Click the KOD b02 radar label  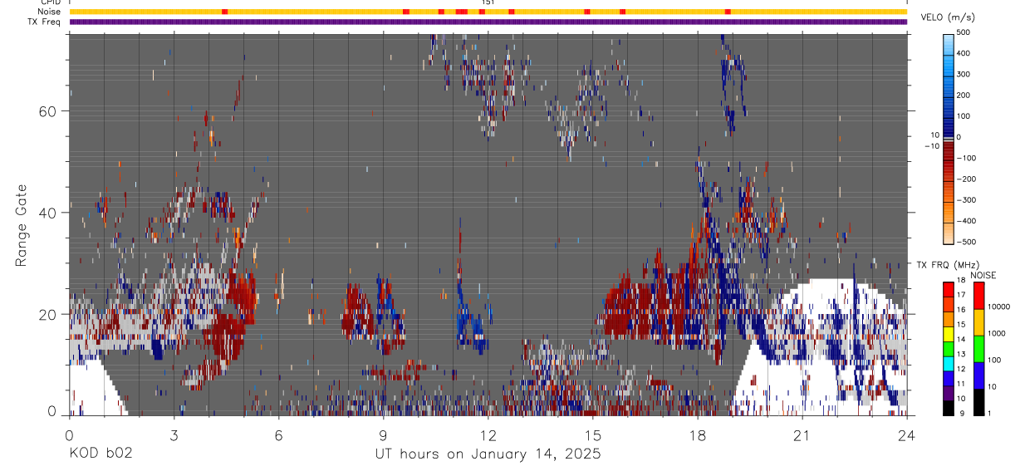(100, 454)
